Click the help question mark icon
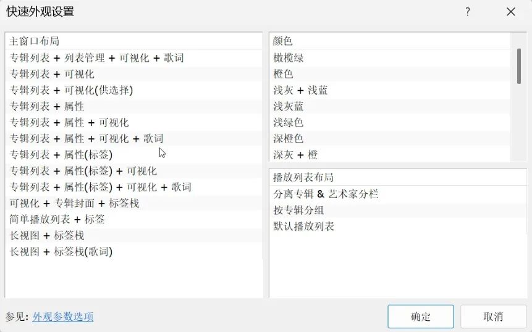This screenshot has height=332, width=532. pos(468,12)
